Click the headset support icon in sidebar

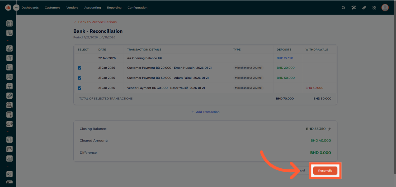pyautogui.click(x=10, y=140)
